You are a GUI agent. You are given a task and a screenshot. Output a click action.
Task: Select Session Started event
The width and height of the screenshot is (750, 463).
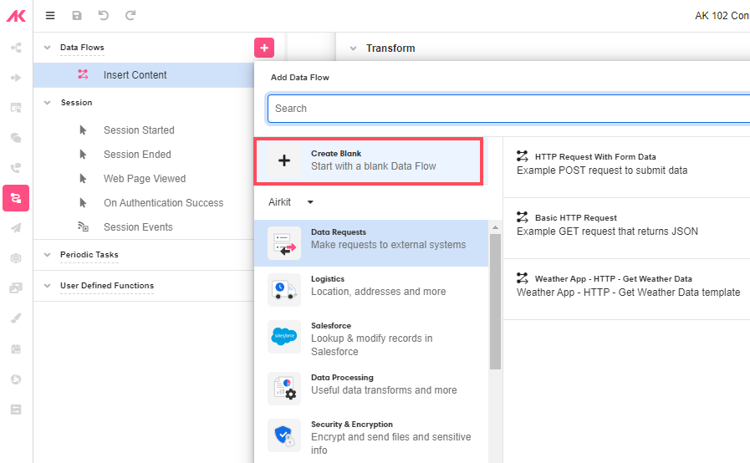pyautogui.click(x=139, y=130)
